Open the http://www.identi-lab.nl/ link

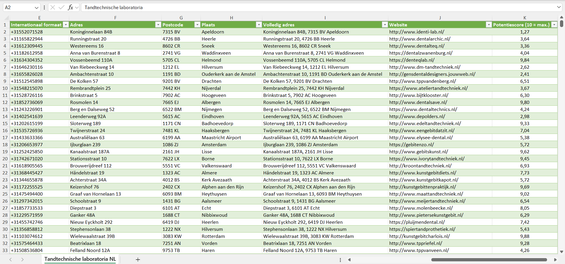coord(417,32)
